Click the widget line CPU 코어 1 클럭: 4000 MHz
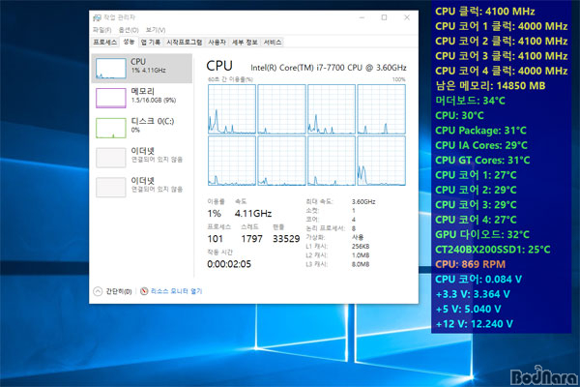The image size is (580, 387). (501, 26)
